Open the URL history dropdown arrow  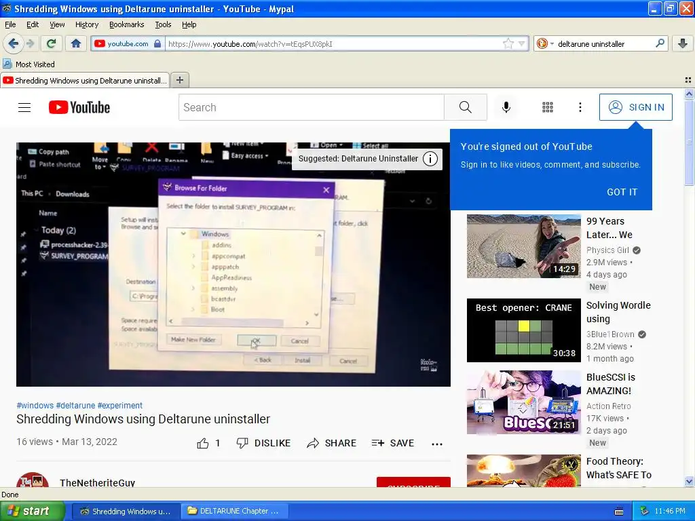(x=522, y=43)
